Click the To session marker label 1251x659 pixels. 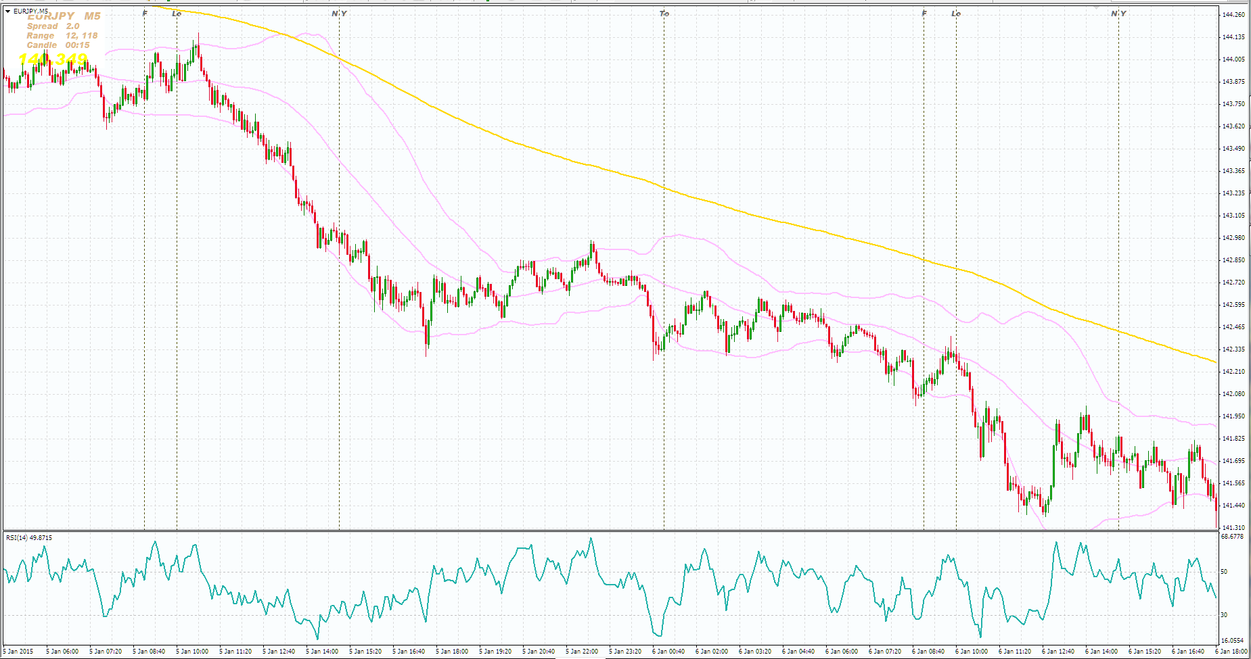(x=664, y=14)
